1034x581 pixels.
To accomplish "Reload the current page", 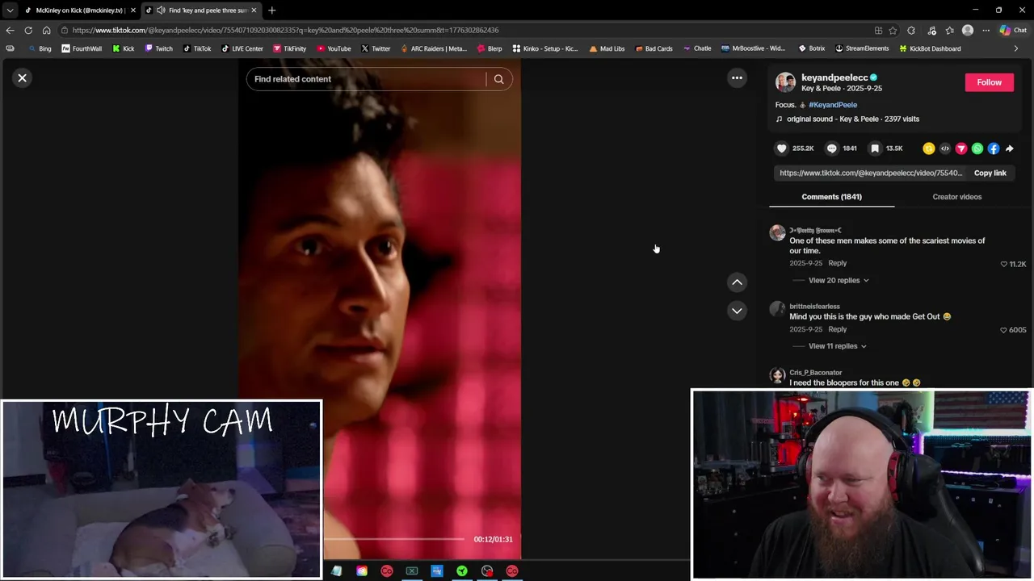I will [28, 30].
